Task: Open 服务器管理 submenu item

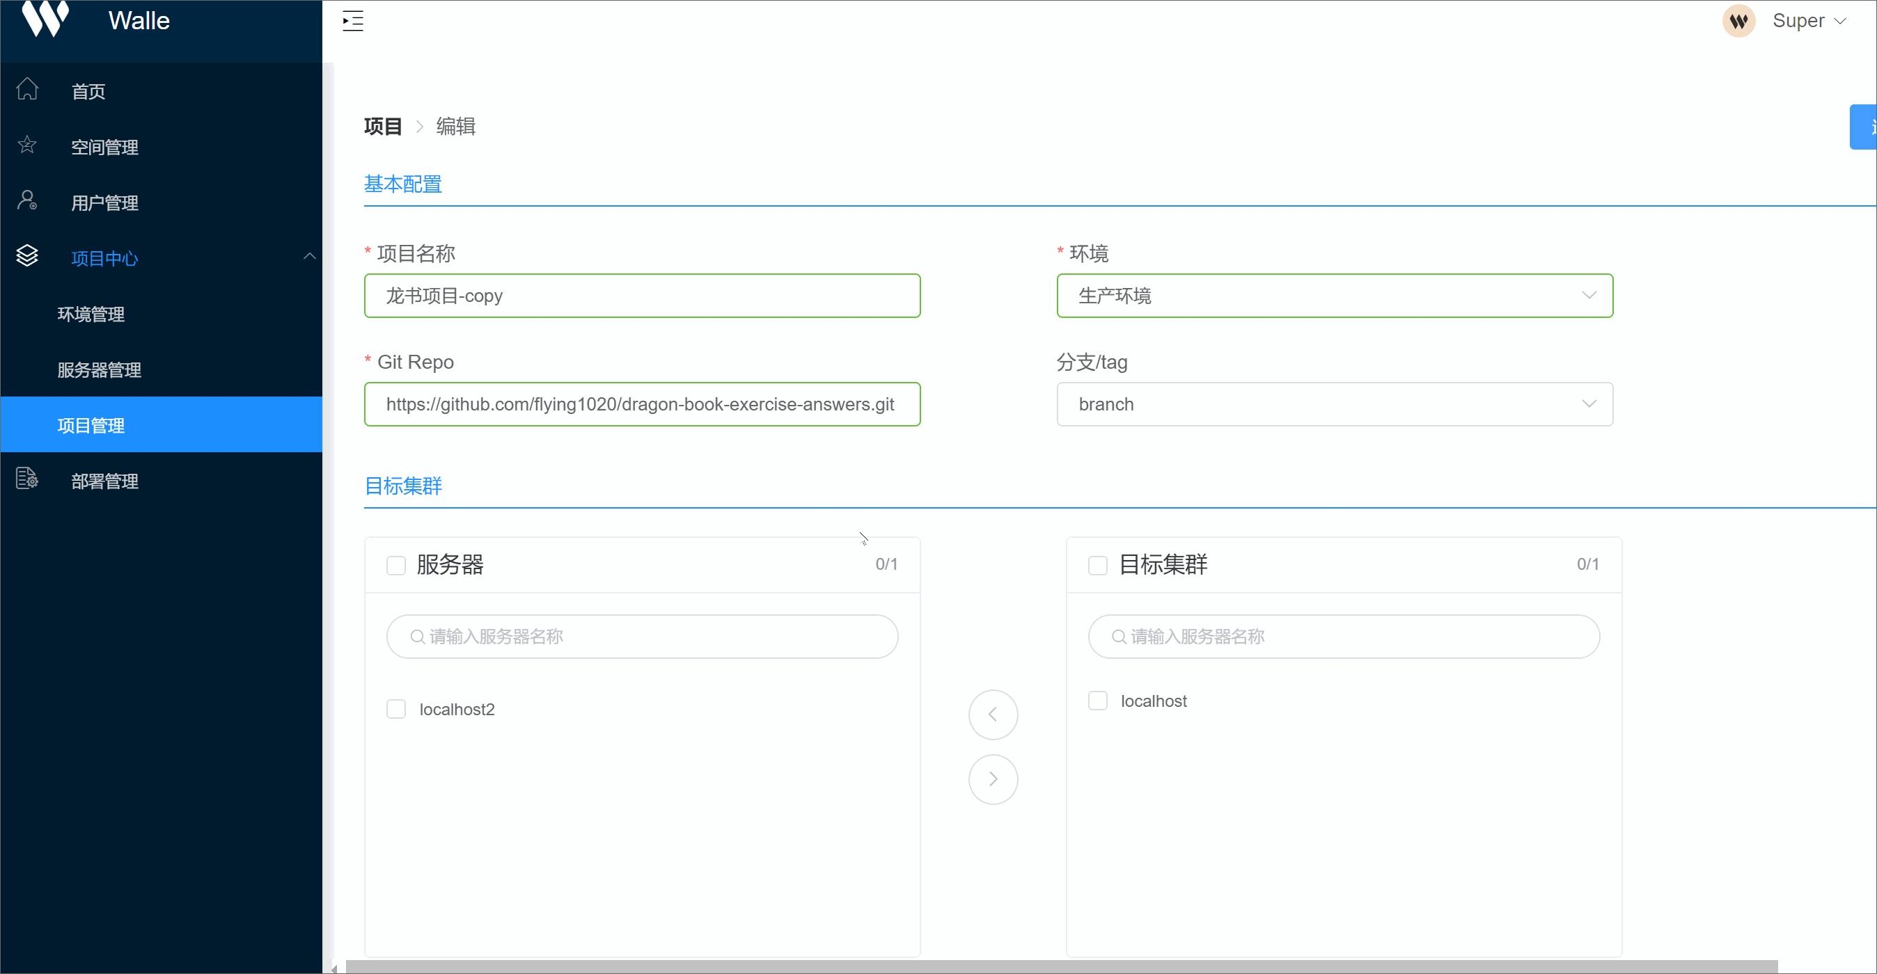Action: coord(161,370)
